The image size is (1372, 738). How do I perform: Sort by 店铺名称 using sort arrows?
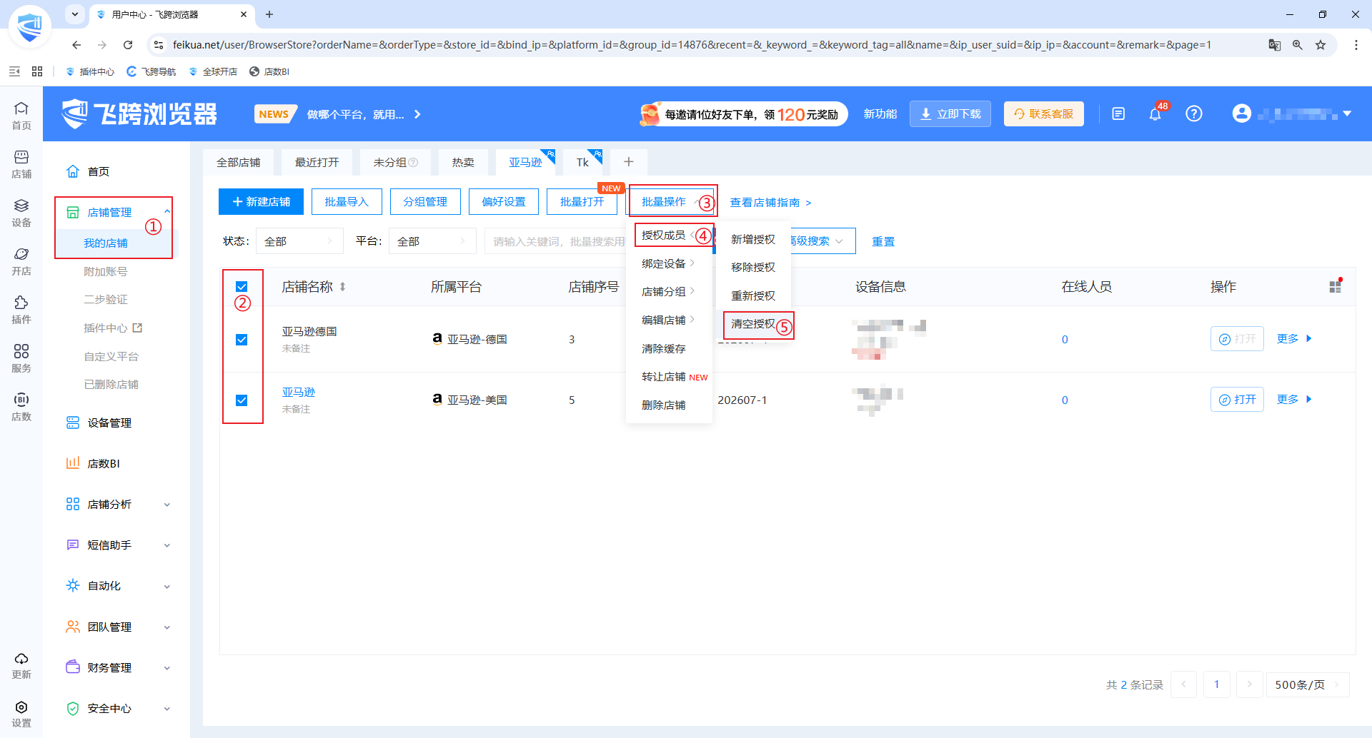[x=343, y=287]
